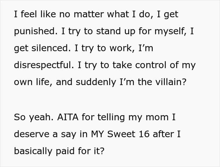The width and height of the screenshot is (220, 167).
Task: Click the words 'own life' on the fifth line
Action: point(33,82)
